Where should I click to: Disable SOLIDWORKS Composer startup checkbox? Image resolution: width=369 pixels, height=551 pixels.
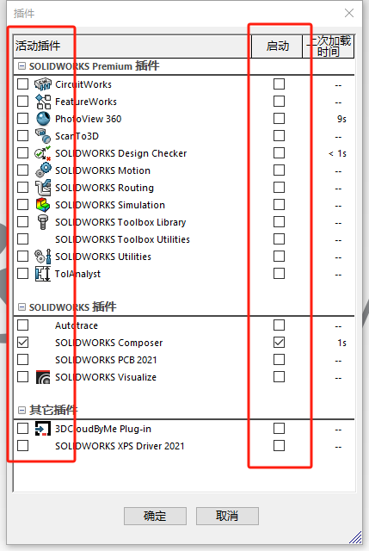coord(280,343)
